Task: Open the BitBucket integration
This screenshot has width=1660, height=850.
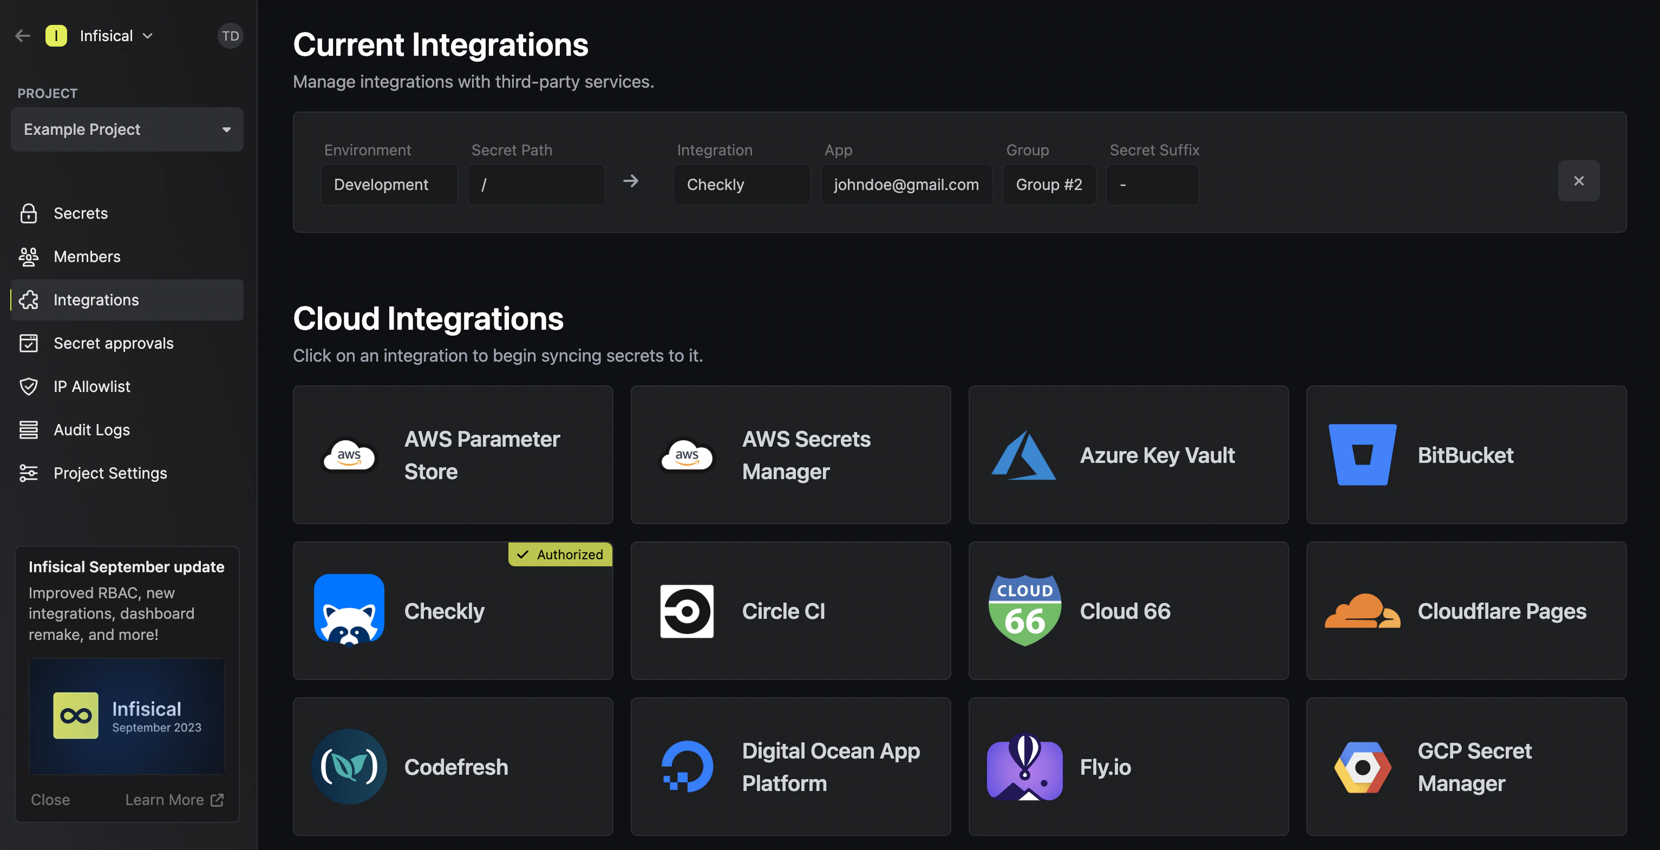Action: 1466,455
